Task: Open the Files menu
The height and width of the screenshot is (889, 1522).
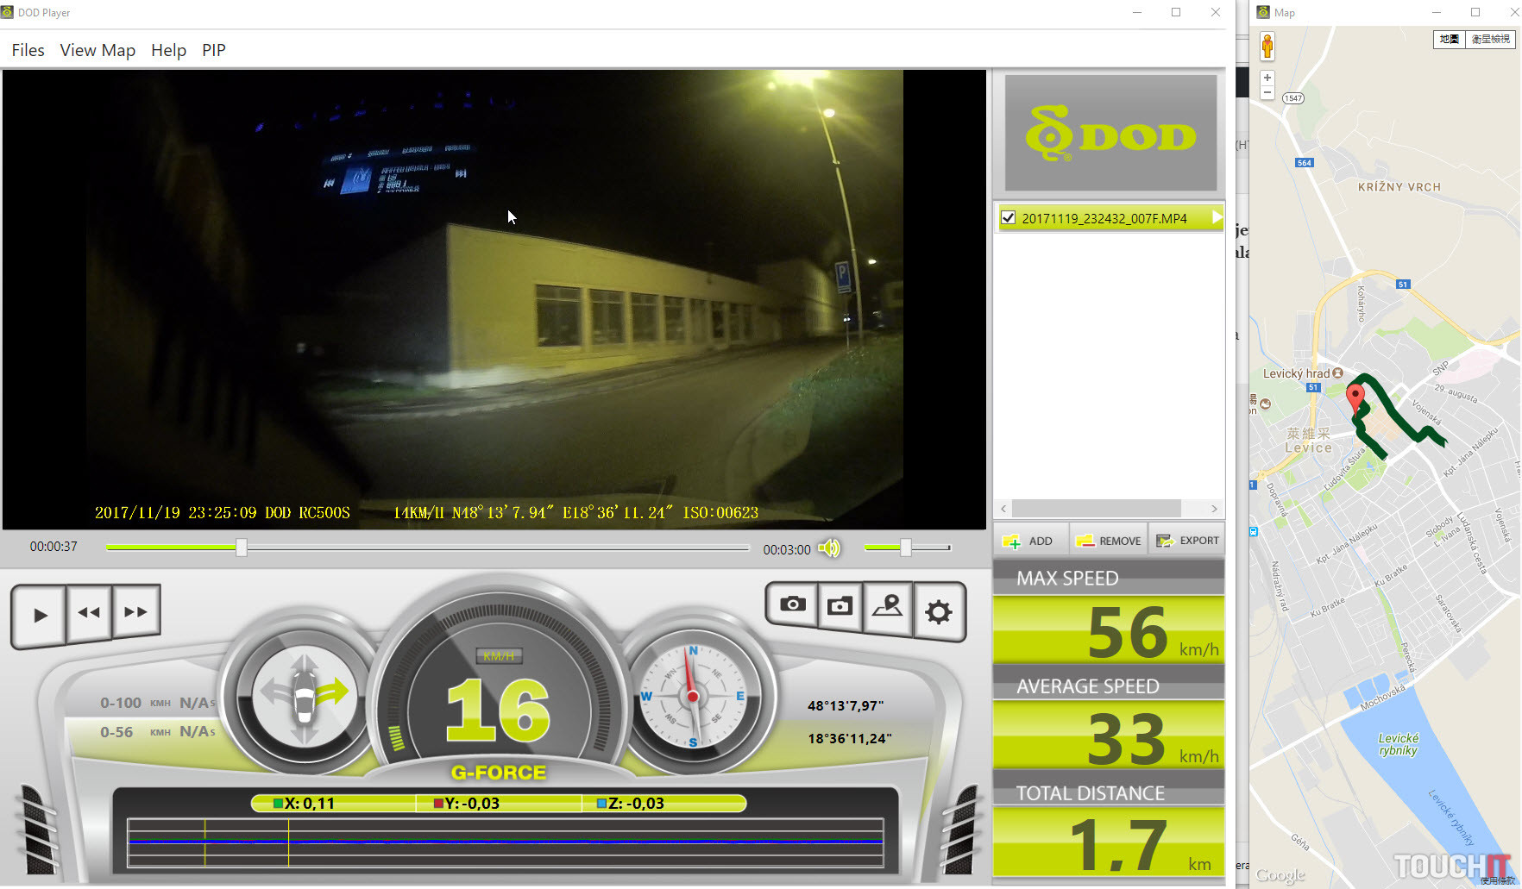Action: tap(28, 50)
